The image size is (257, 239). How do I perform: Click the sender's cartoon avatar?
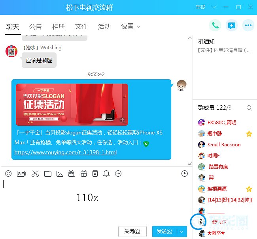click(x=181, y=85)
